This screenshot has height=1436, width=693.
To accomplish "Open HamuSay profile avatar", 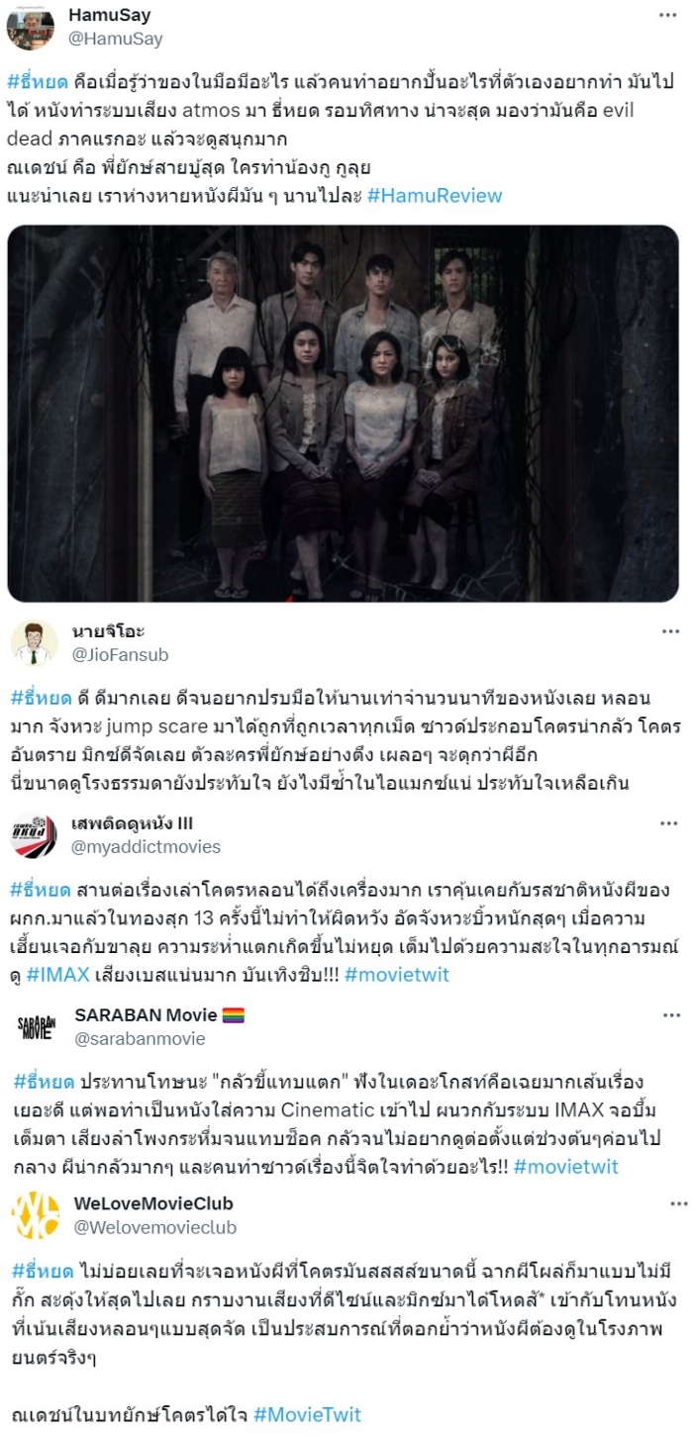I will coord(31,27).
